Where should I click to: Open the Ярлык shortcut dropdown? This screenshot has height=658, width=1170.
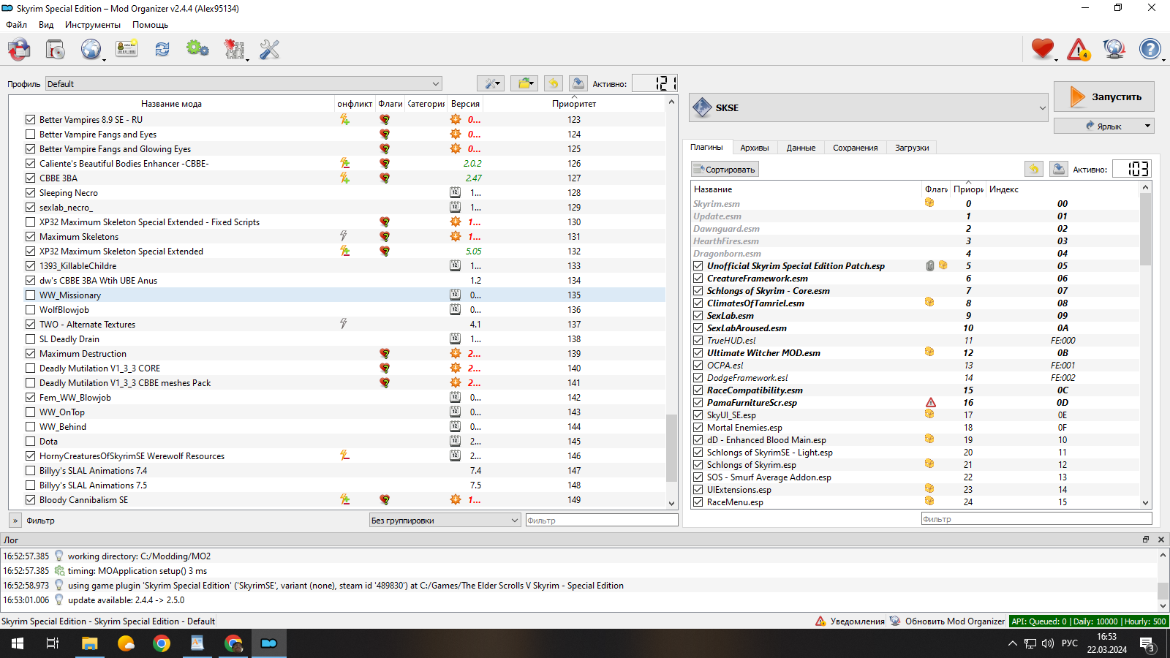[1104, 126]
